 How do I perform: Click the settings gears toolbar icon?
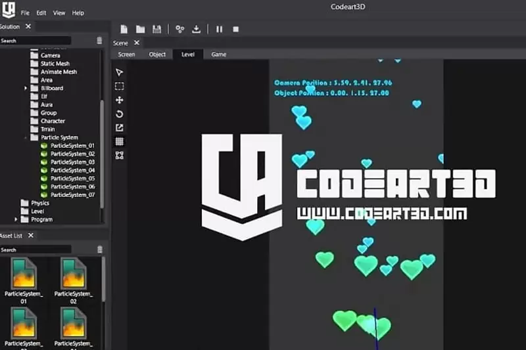coord(179,29)
